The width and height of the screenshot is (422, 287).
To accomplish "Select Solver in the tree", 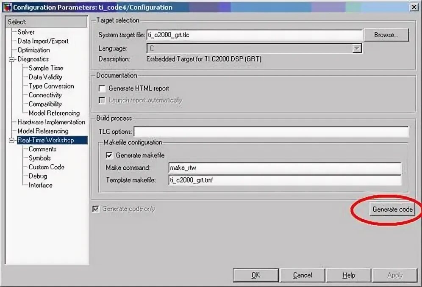I will (x=26, y=32).
